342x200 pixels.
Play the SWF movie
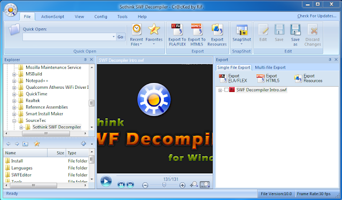pos(106,181)
